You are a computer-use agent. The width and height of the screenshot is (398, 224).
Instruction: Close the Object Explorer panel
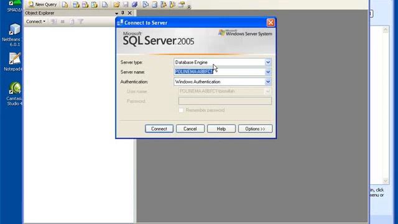point(130,12)
